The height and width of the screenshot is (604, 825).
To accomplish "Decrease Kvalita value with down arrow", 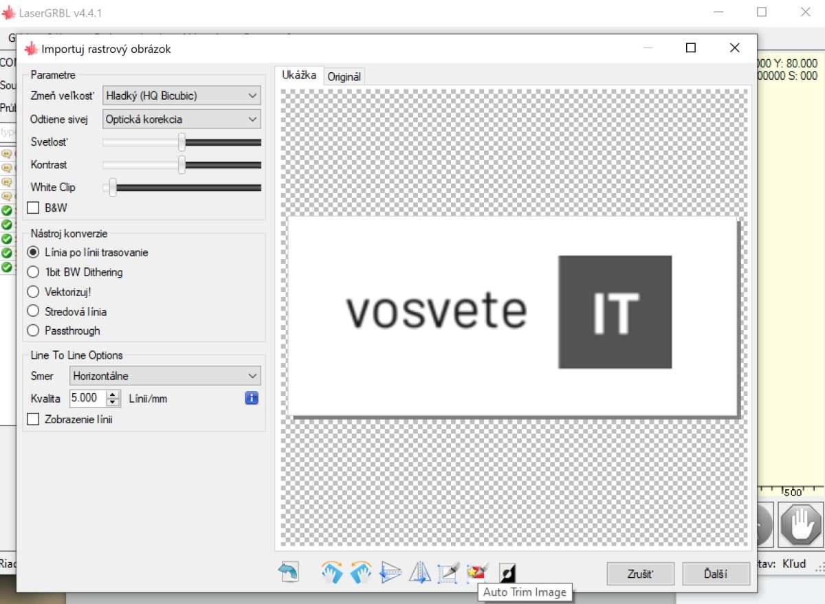I will point(113,402).
